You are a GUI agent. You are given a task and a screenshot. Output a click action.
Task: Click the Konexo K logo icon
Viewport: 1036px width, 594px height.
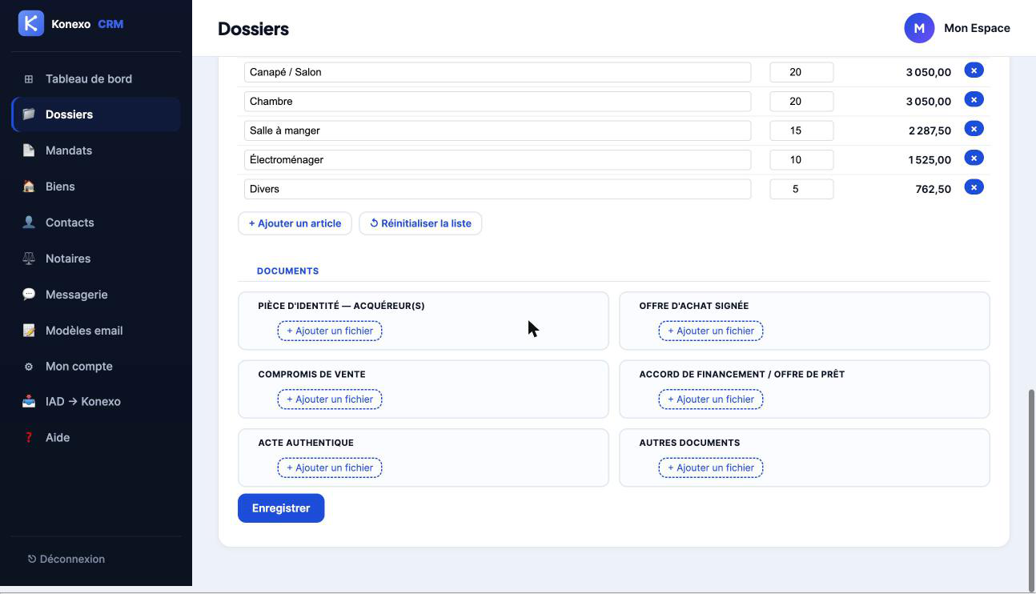click(31, 23)
